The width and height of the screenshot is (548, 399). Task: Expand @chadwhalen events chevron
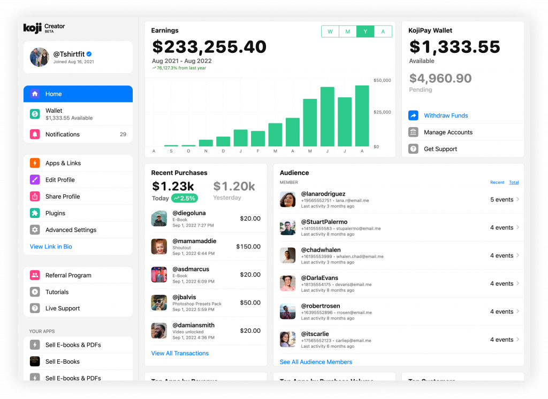(517, 255)
